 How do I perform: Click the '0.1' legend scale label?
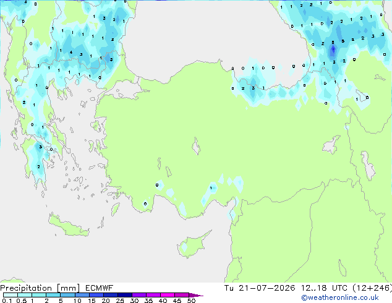click(x=7, y=301)
